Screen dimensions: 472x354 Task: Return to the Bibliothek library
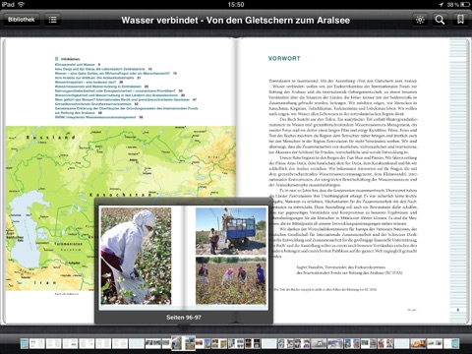click(x=22, y=20)
